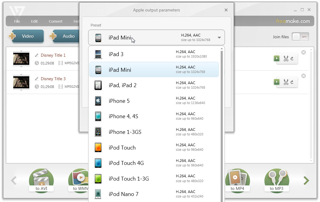320x202 pixels.
Task: Visit the freemake.com link
Action: point(293,21)
